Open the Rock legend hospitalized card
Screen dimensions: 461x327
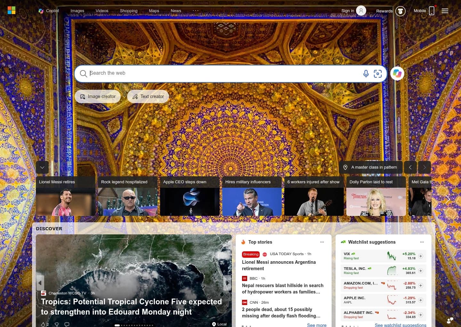pos(128,196)
